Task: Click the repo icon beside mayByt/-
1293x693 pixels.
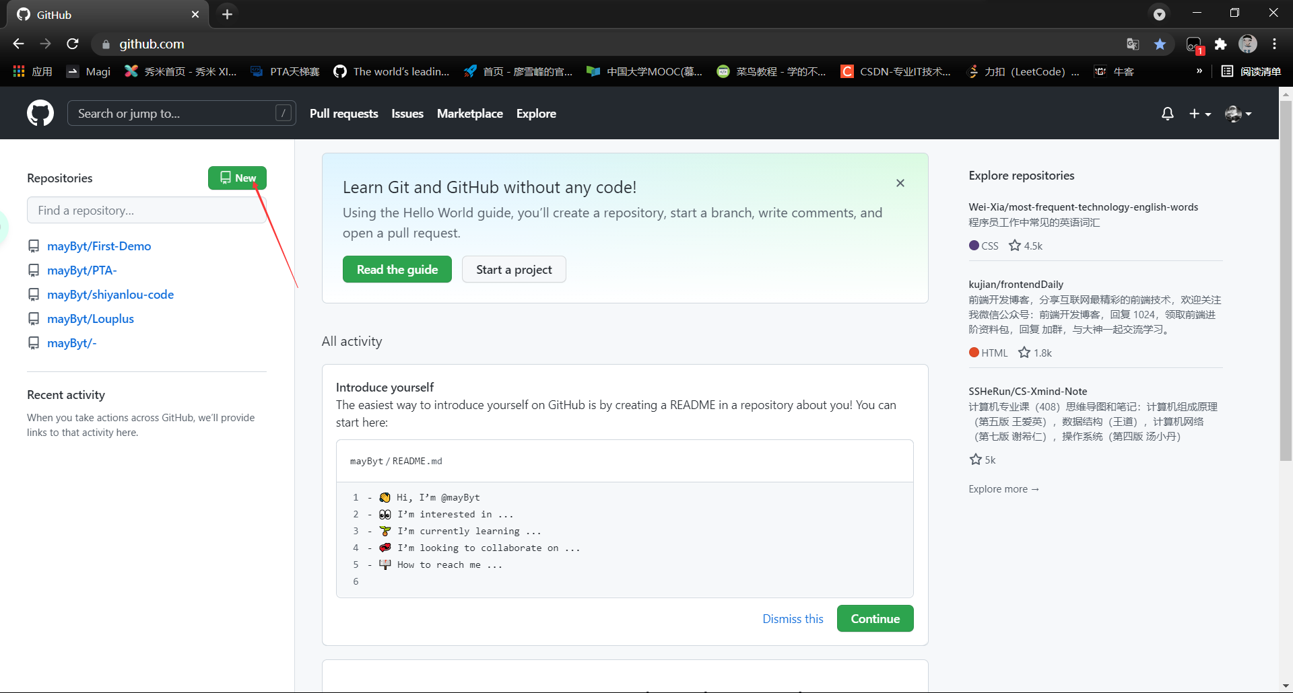Action: [34, 343]
